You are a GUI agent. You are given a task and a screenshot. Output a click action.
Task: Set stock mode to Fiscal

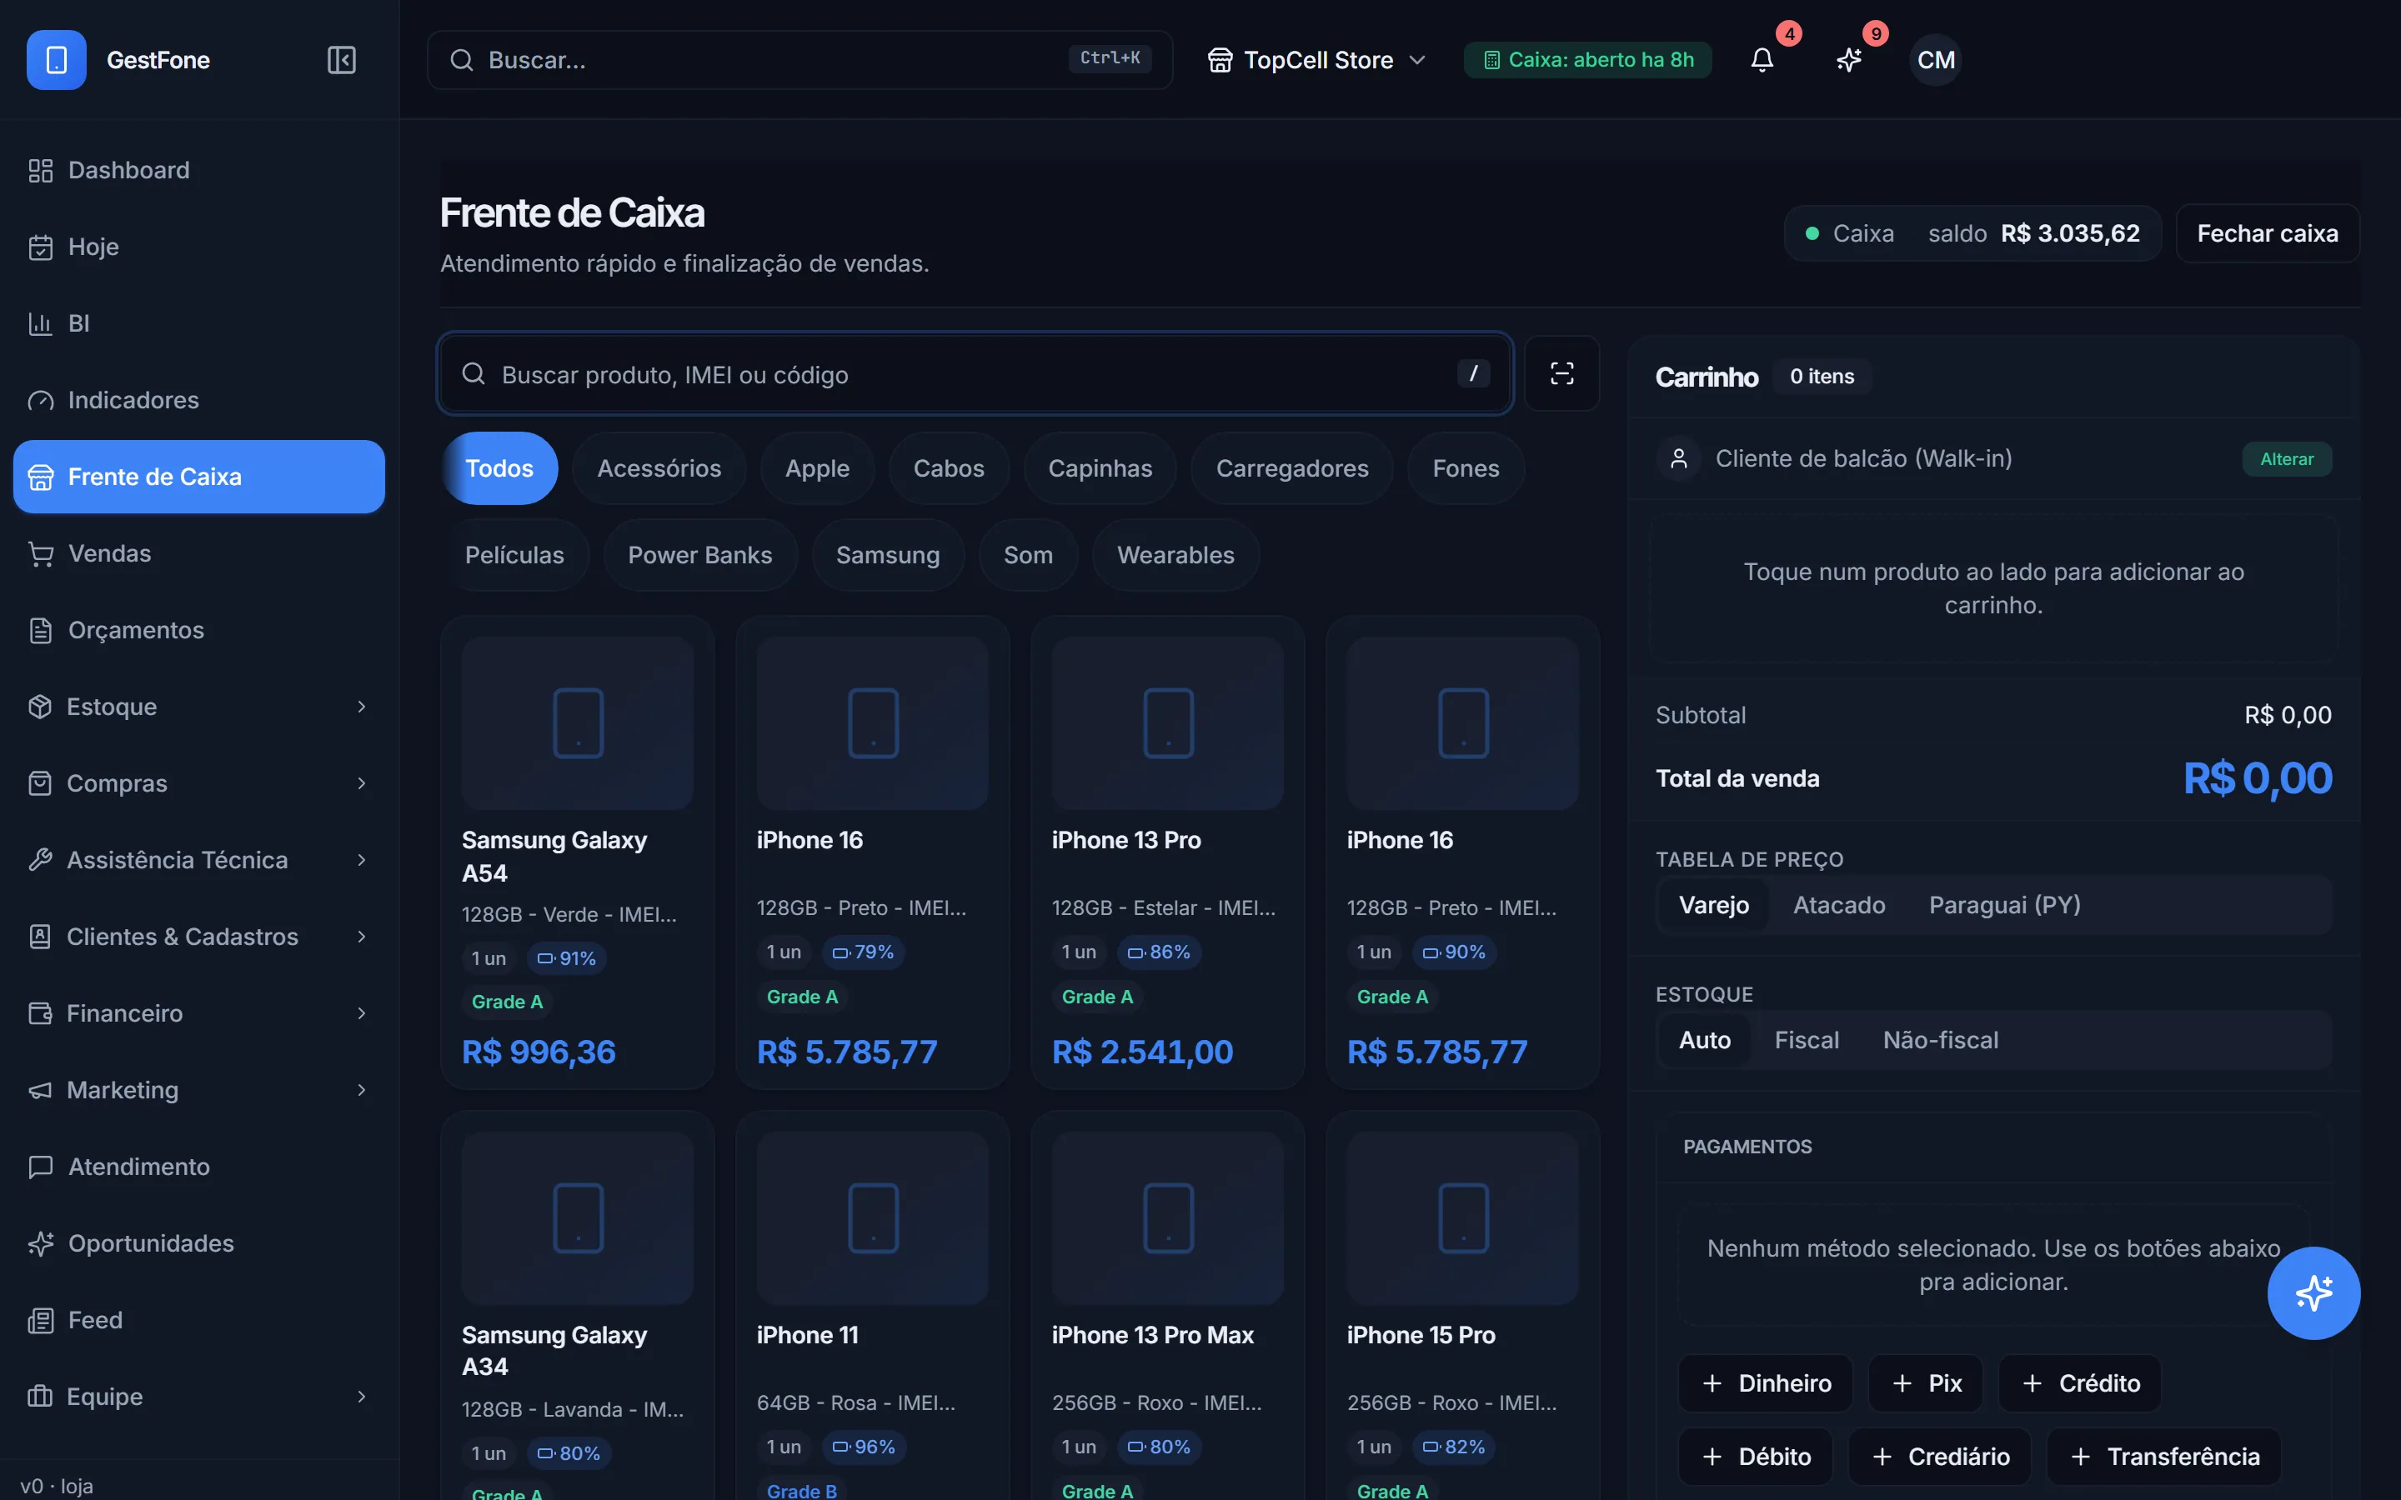[x=1806, y=1040]
